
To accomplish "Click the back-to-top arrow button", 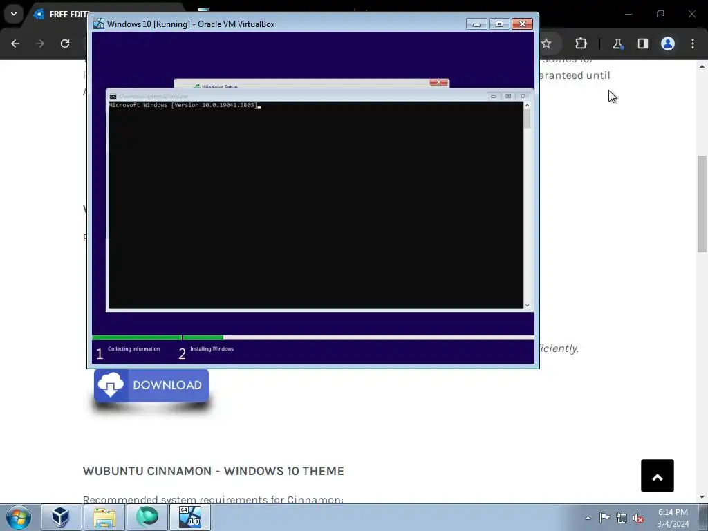I will point(658,476).
